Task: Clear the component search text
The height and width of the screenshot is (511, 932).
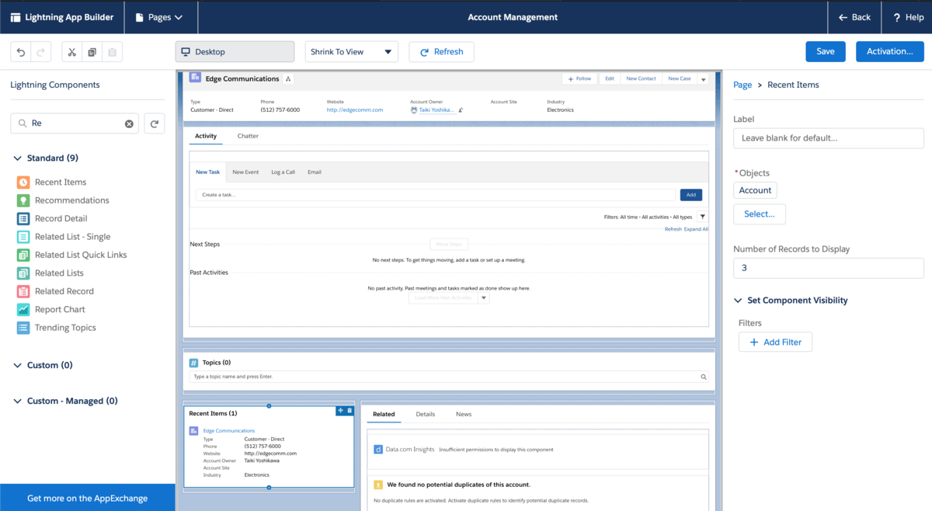Action: [x=129, y=123]
